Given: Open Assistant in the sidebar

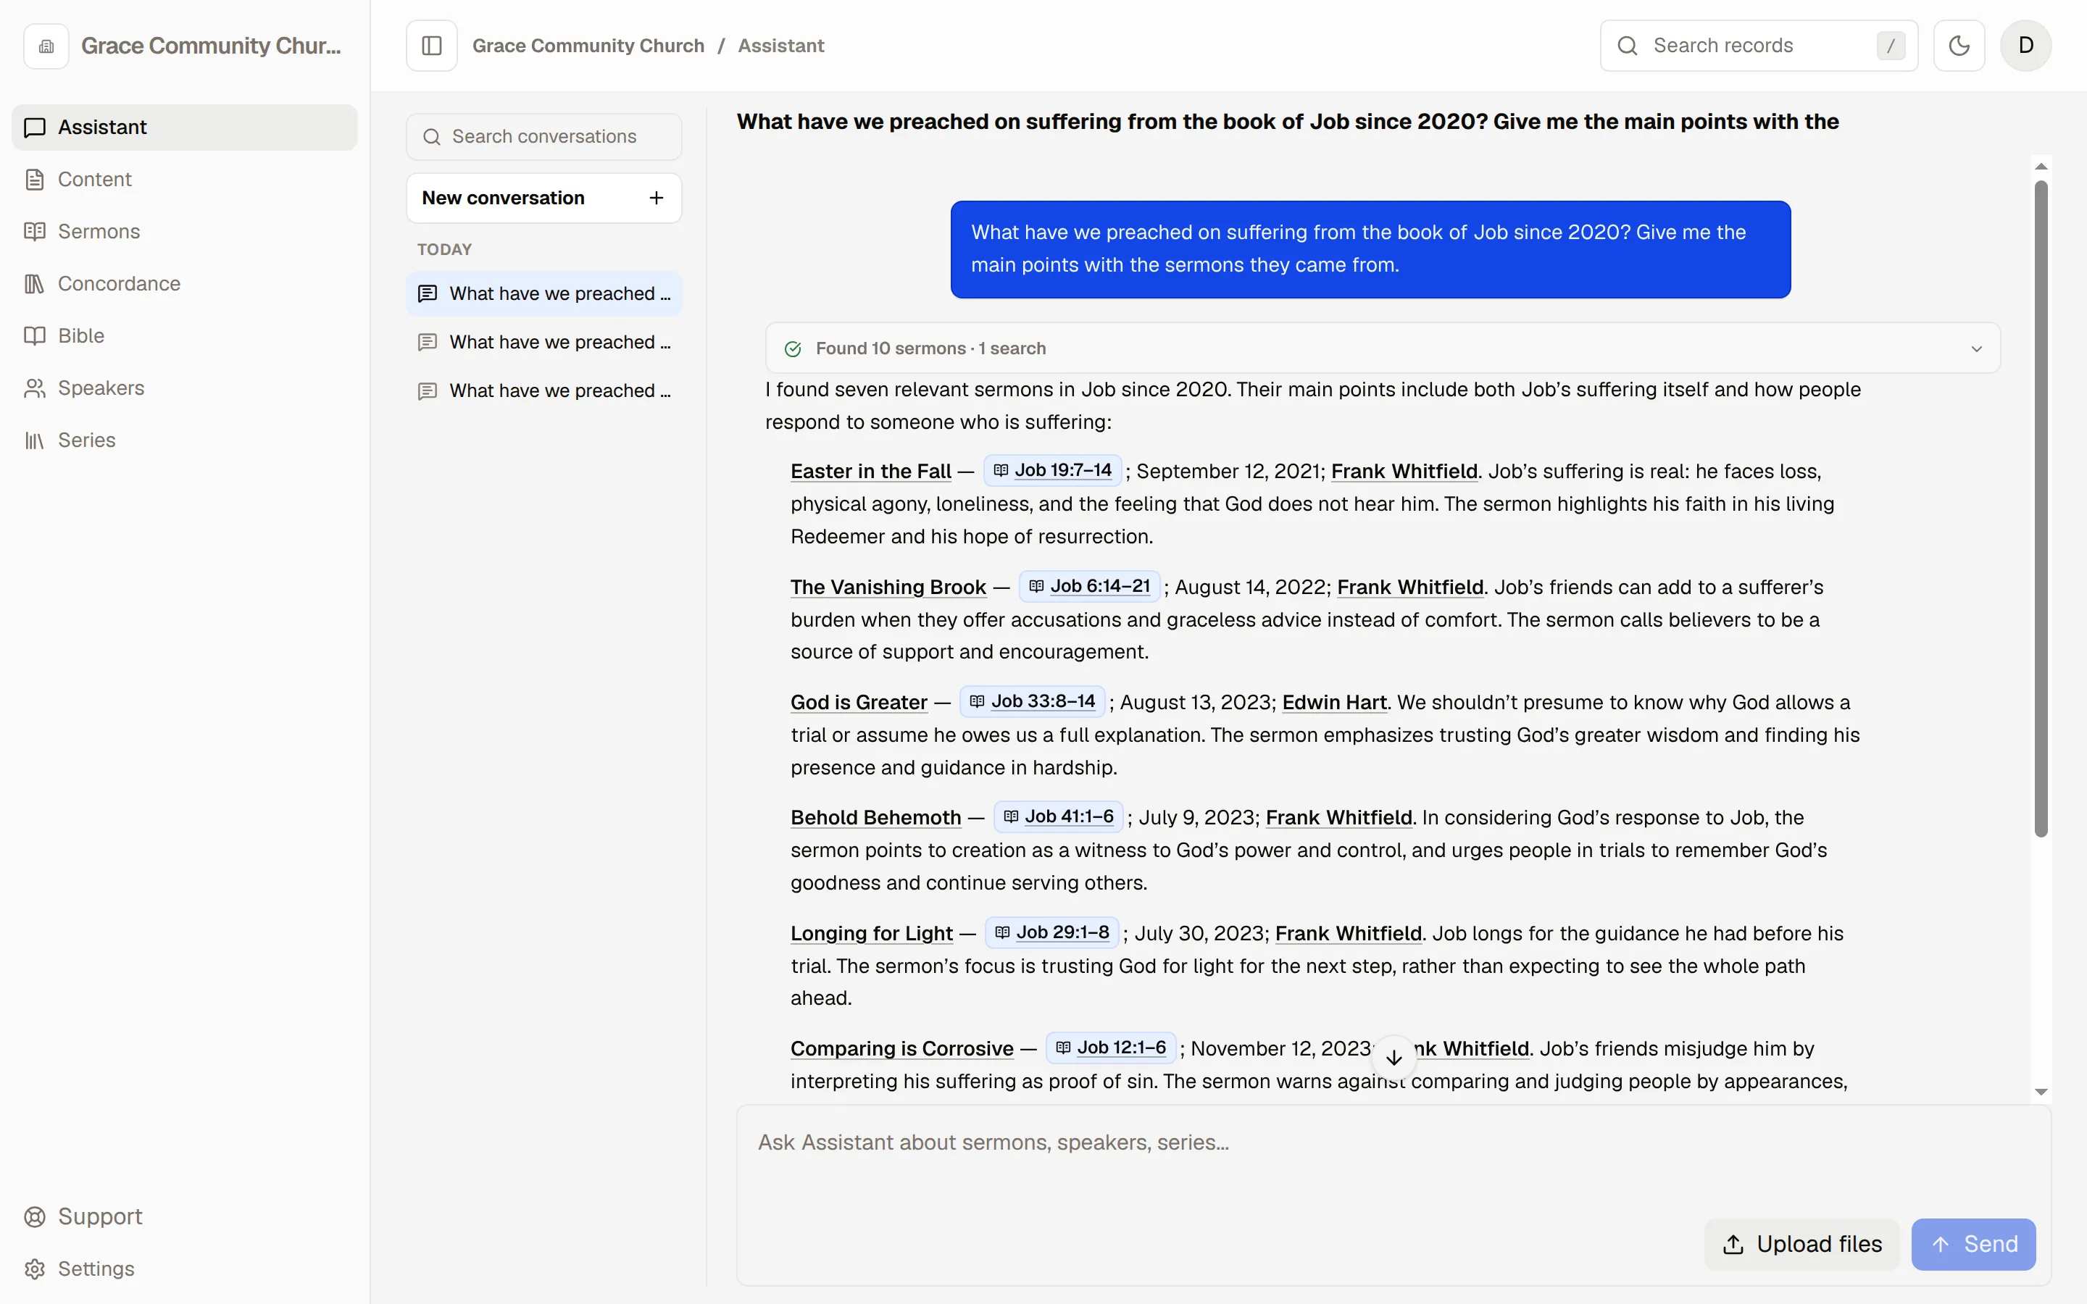Looking at the screenshot, I should point(185,128).
